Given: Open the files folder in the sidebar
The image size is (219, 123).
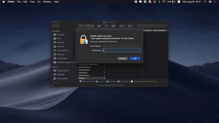Looking at the screenshot, I should coord(59,38).
